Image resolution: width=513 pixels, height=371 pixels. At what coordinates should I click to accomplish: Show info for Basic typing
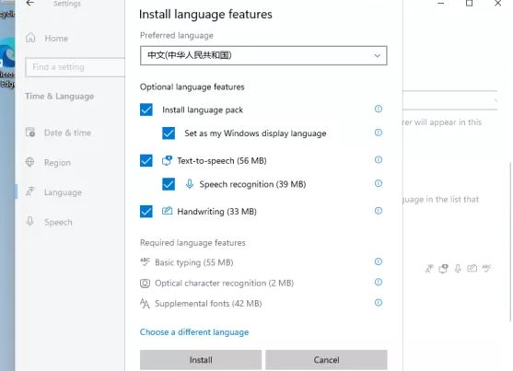pyautogui.click(x=379, y=261)
